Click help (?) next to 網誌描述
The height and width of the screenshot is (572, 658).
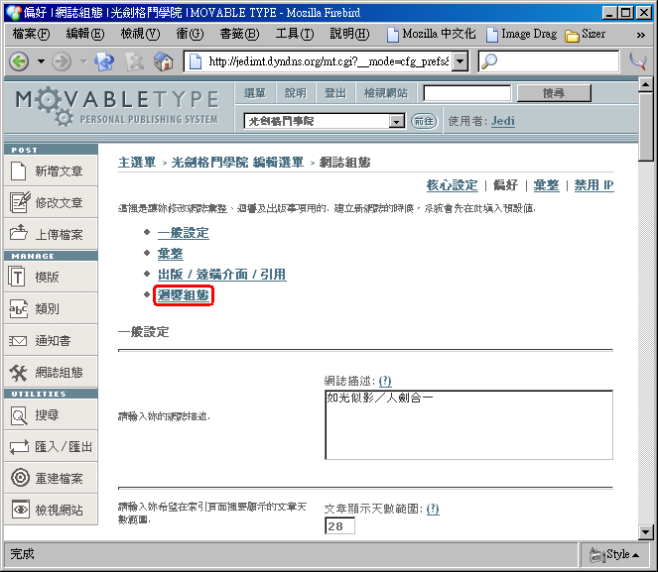pos(385,381)
